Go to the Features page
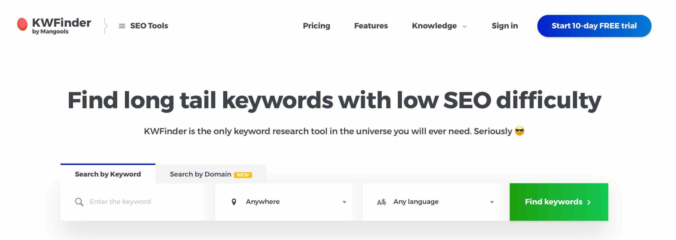 pyautogui.click(x=371, y=26)
